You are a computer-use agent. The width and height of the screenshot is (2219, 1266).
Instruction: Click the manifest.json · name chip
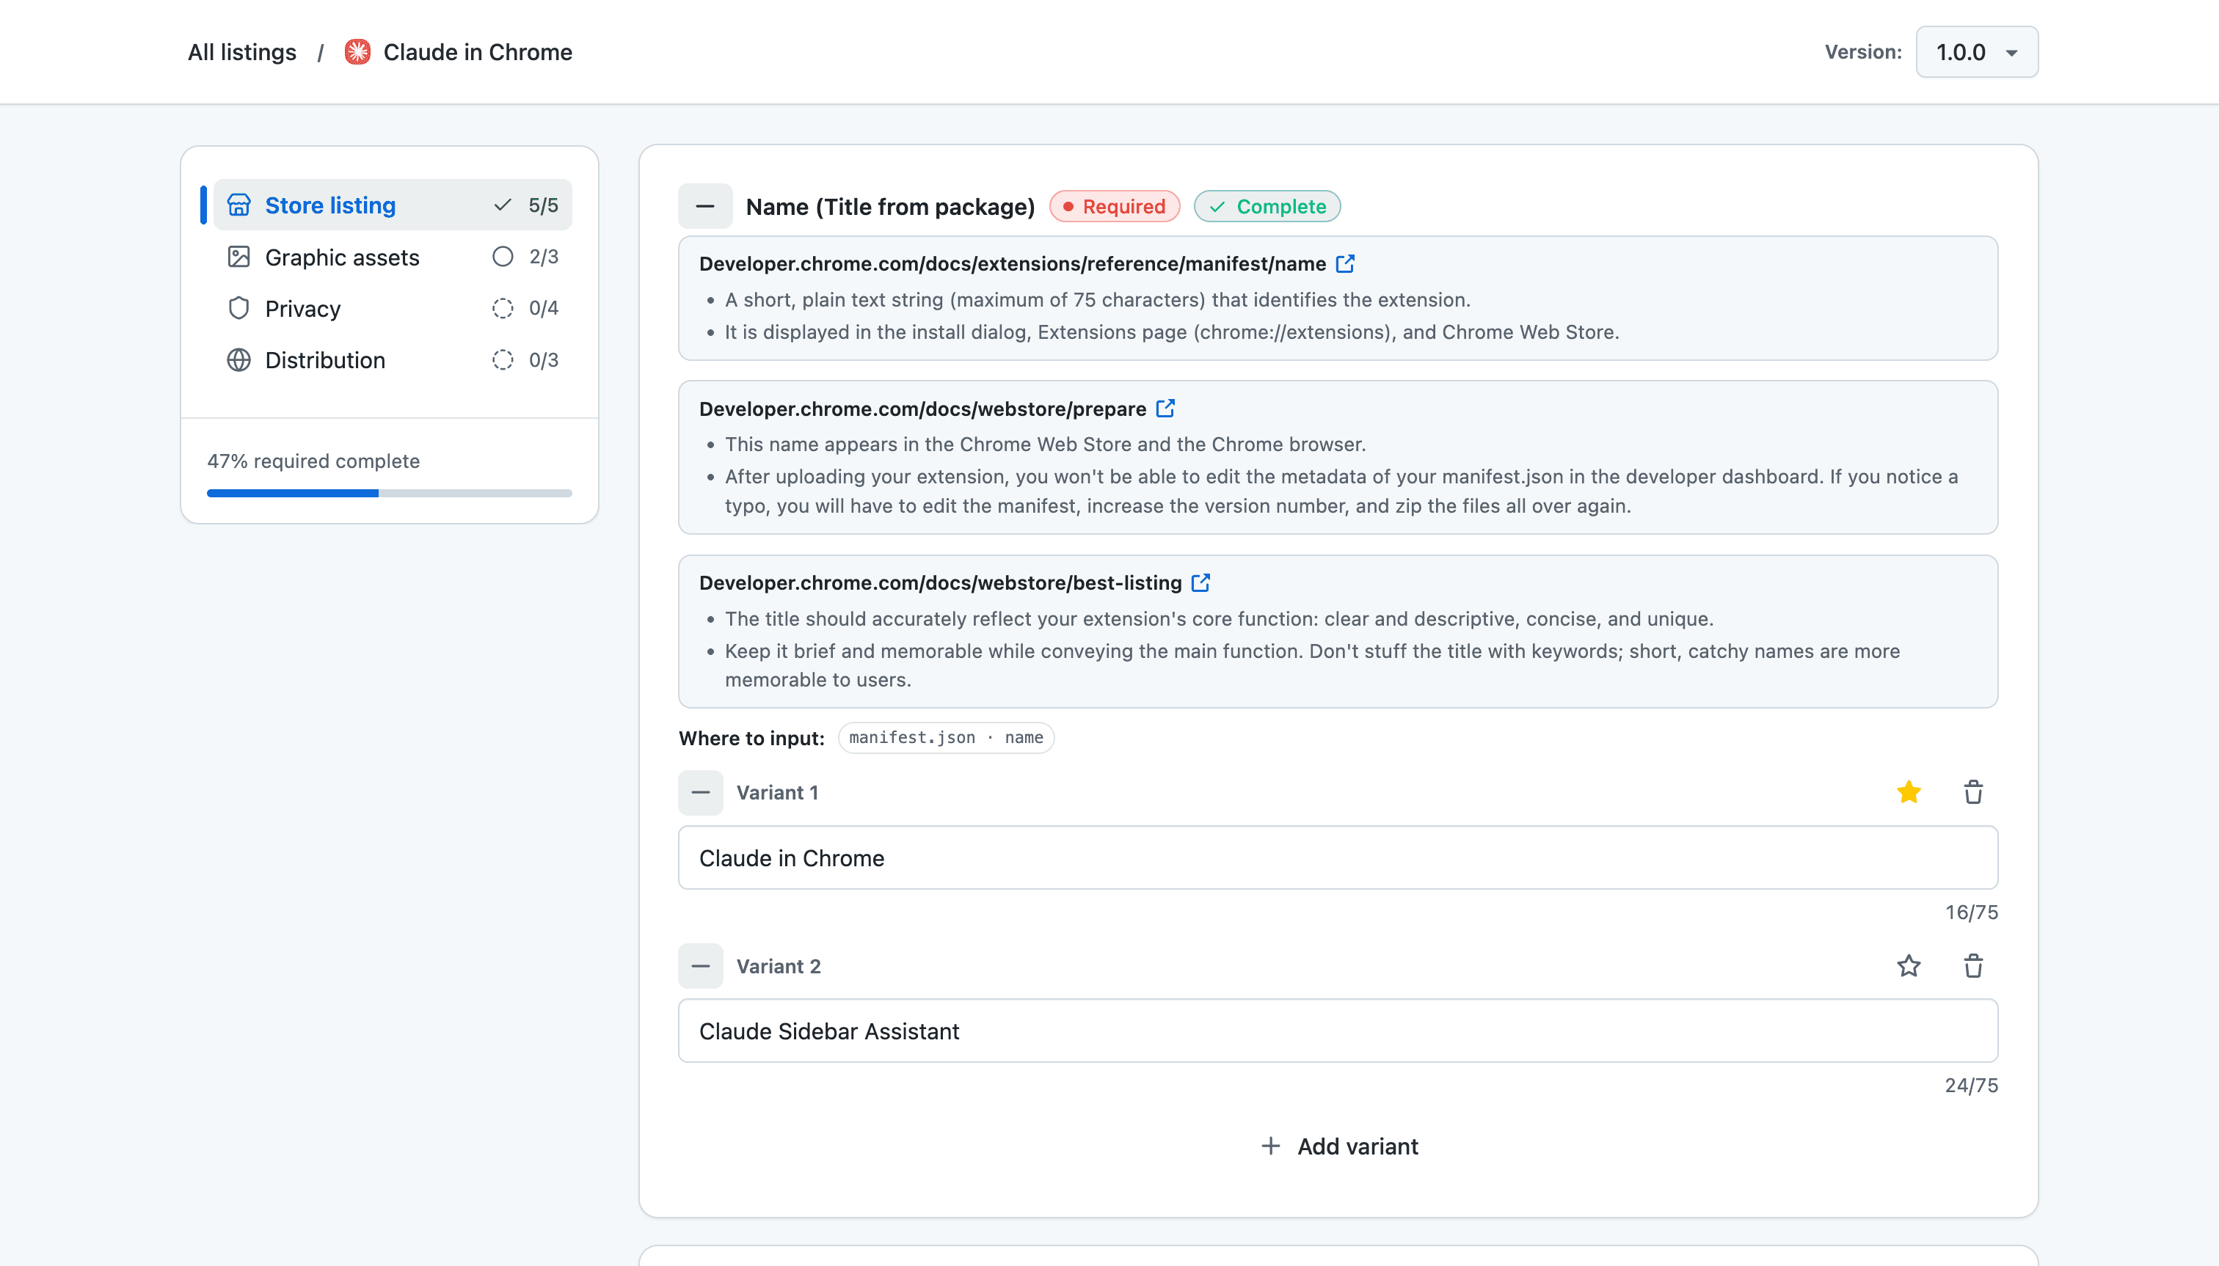(x=946, y=737)
